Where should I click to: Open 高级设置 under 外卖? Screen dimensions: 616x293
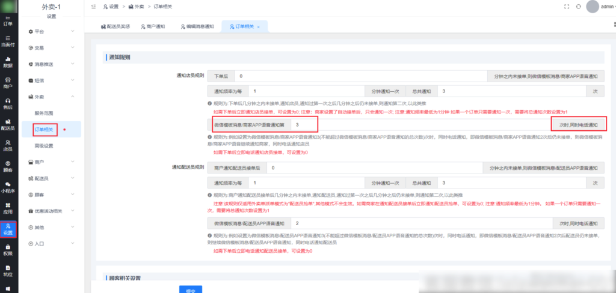click(x=43, y=146)
